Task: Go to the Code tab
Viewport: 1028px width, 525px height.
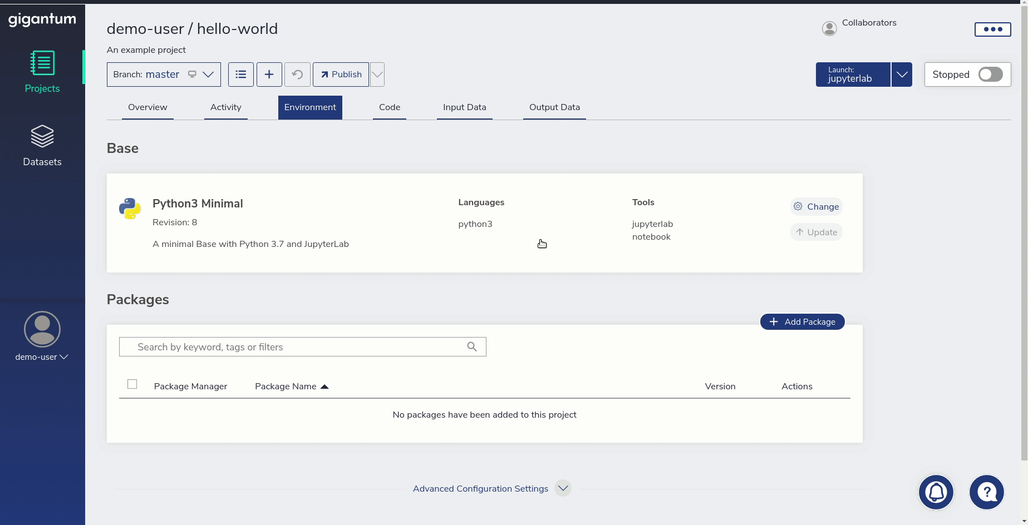Action: [390, 107]
